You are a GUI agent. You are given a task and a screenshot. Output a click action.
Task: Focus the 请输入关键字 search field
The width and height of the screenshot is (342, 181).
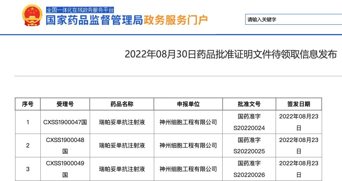pyautogui.click(x=293, y=20)
